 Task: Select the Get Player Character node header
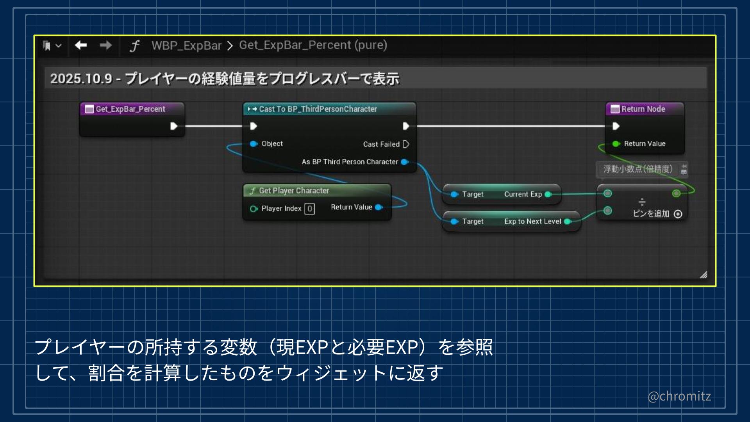click(317, 191)
